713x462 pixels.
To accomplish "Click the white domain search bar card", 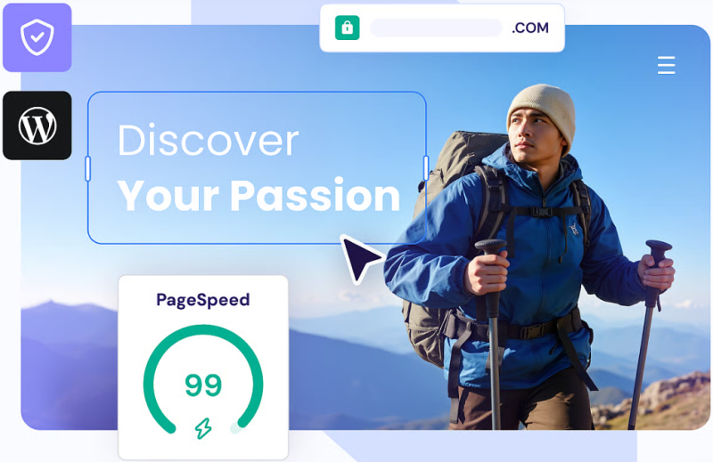I will 442,28.
